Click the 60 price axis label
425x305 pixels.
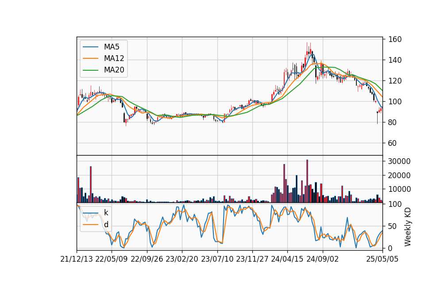(x=393, y=143)
